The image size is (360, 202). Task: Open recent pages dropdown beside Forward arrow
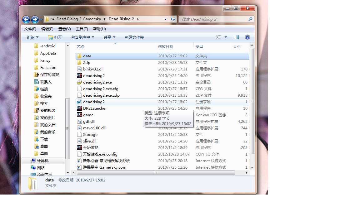[x=41, y=19]
